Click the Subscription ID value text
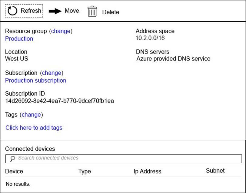Image resolution: width=246 pixels, height=193 pixels. coord(59,101)
